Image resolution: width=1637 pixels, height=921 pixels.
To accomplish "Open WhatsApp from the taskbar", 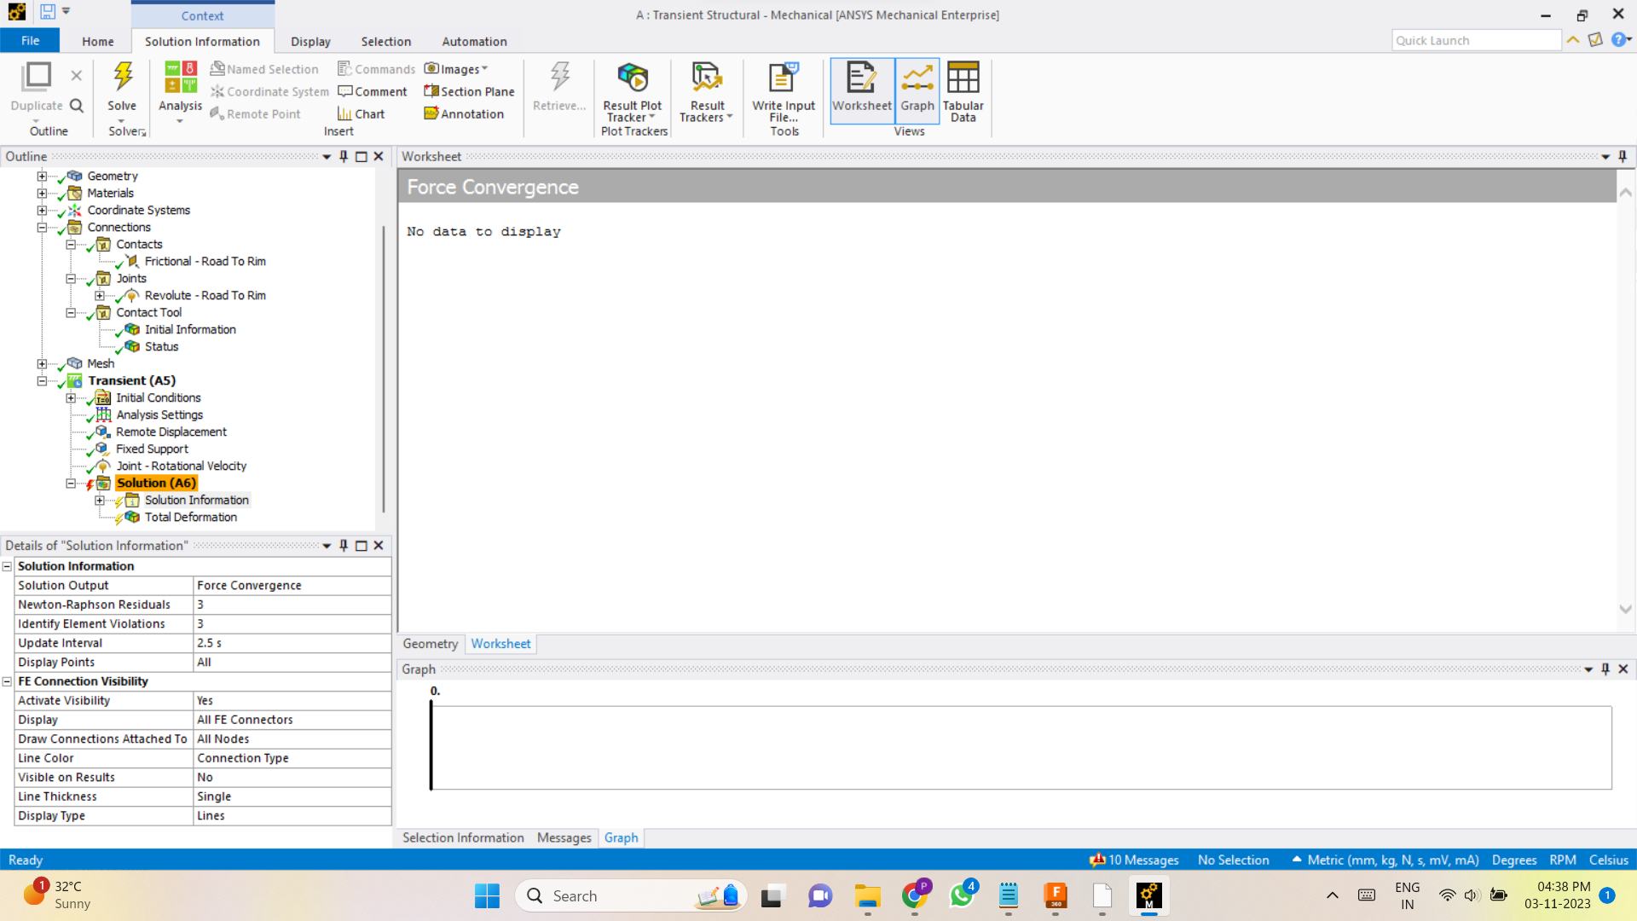I will click(x=962, y=895).
